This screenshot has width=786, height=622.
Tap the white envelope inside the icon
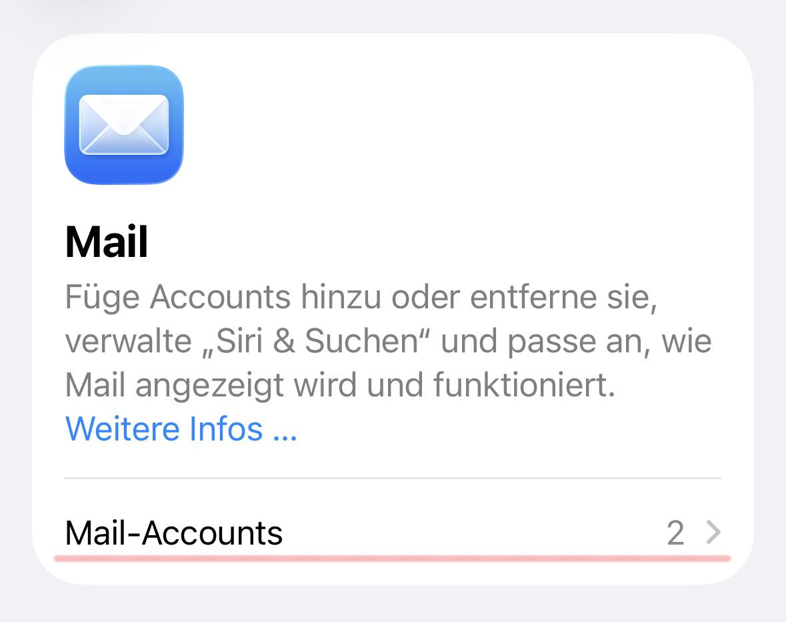[x=124, y=124]
